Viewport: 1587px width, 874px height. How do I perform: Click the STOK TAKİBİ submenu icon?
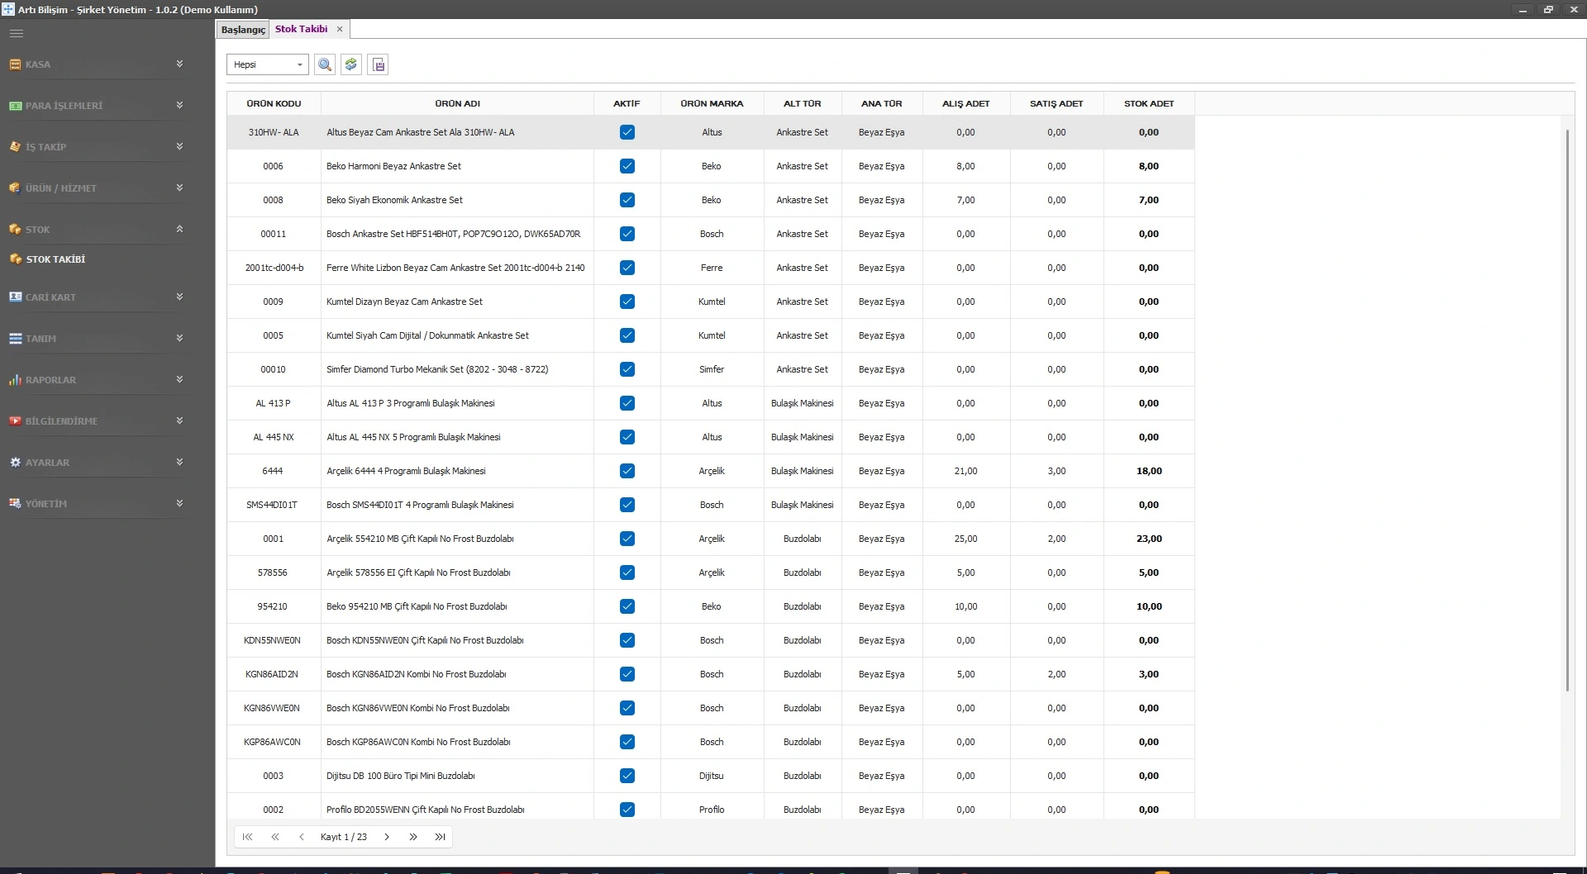tap(16, 259)
